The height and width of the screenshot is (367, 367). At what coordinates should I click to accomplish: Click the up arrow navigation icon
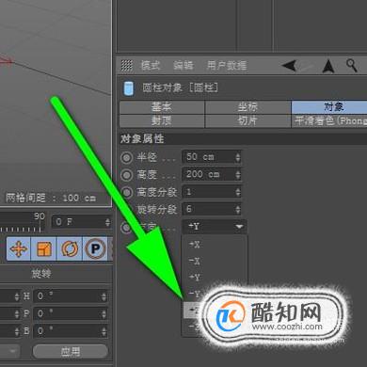pos(328,66)
